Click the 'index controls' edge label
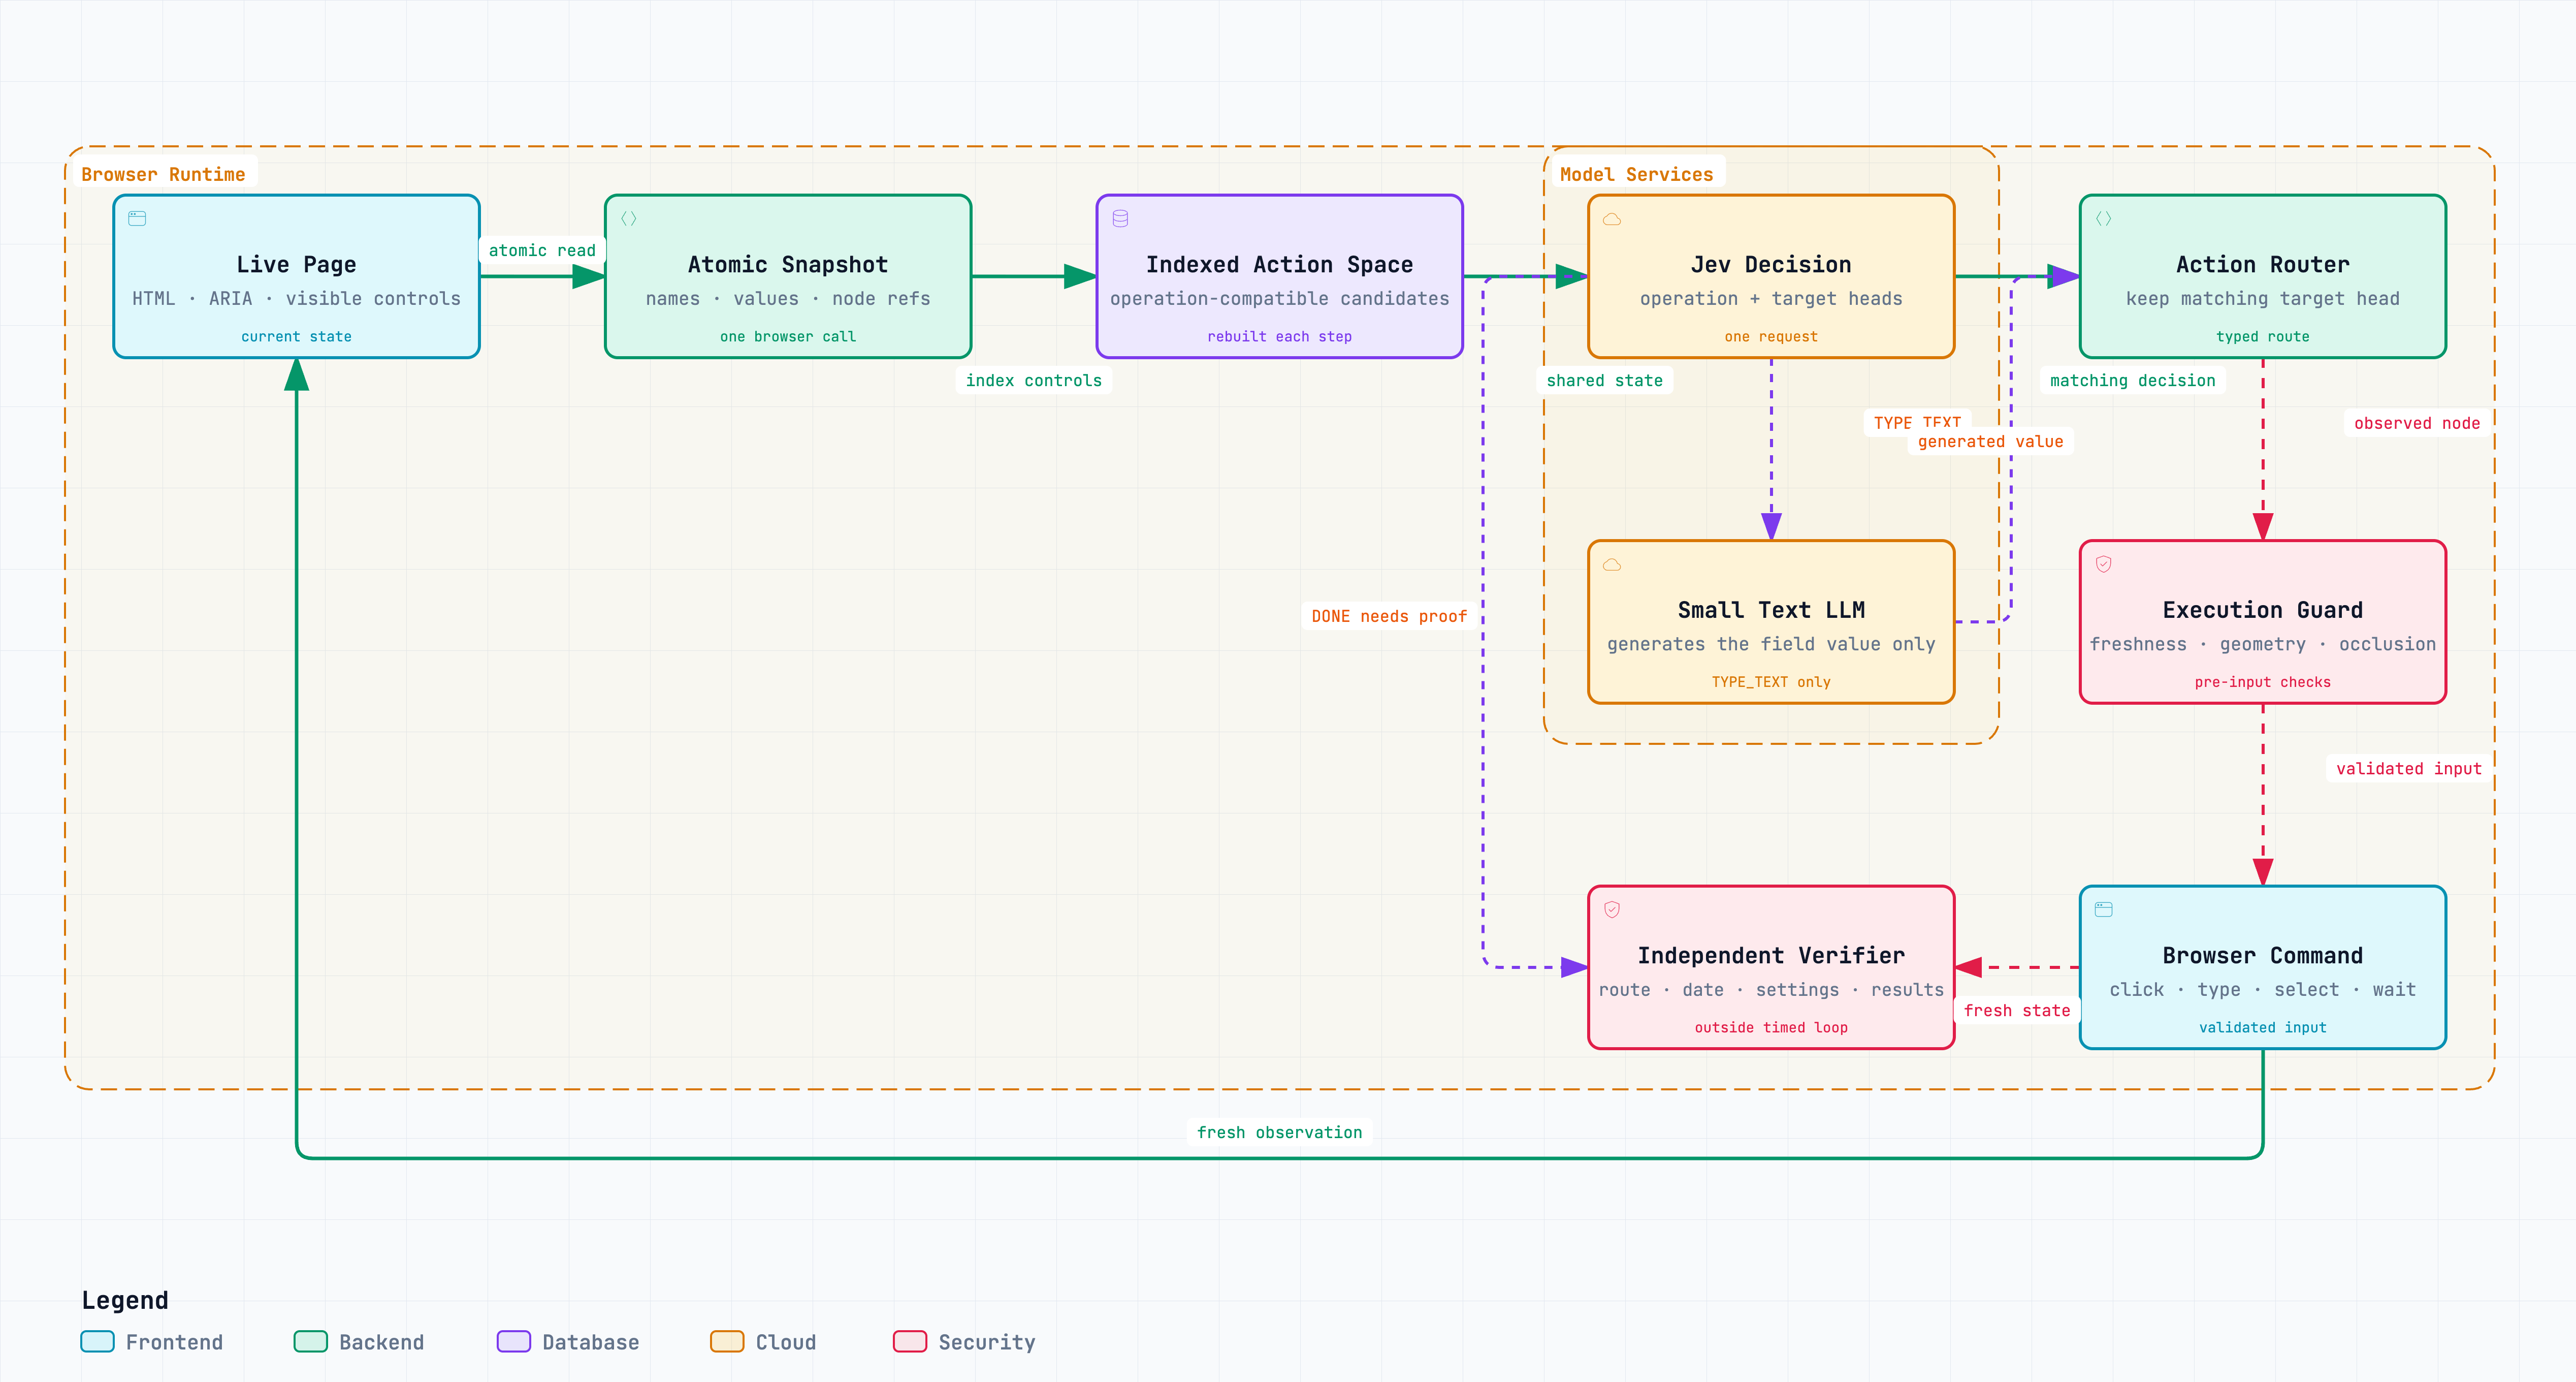The width and height of the screenshot is (2576, 1382). [1033, 380]
